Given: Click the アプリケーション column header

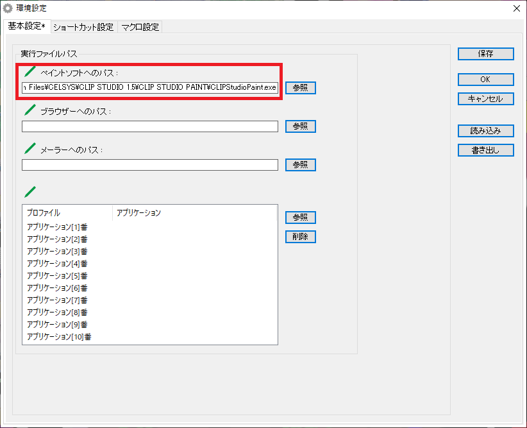Looking at the screenshot, I should (138, 212).
